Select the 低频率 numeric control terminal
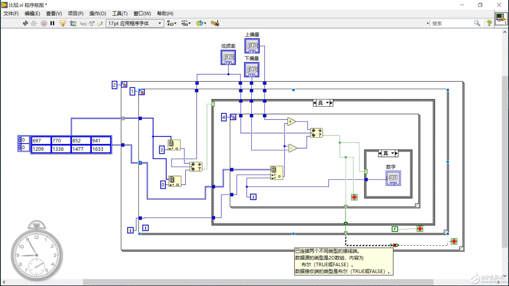This screenshot has width=509, height=286. [x=228, y=57]
